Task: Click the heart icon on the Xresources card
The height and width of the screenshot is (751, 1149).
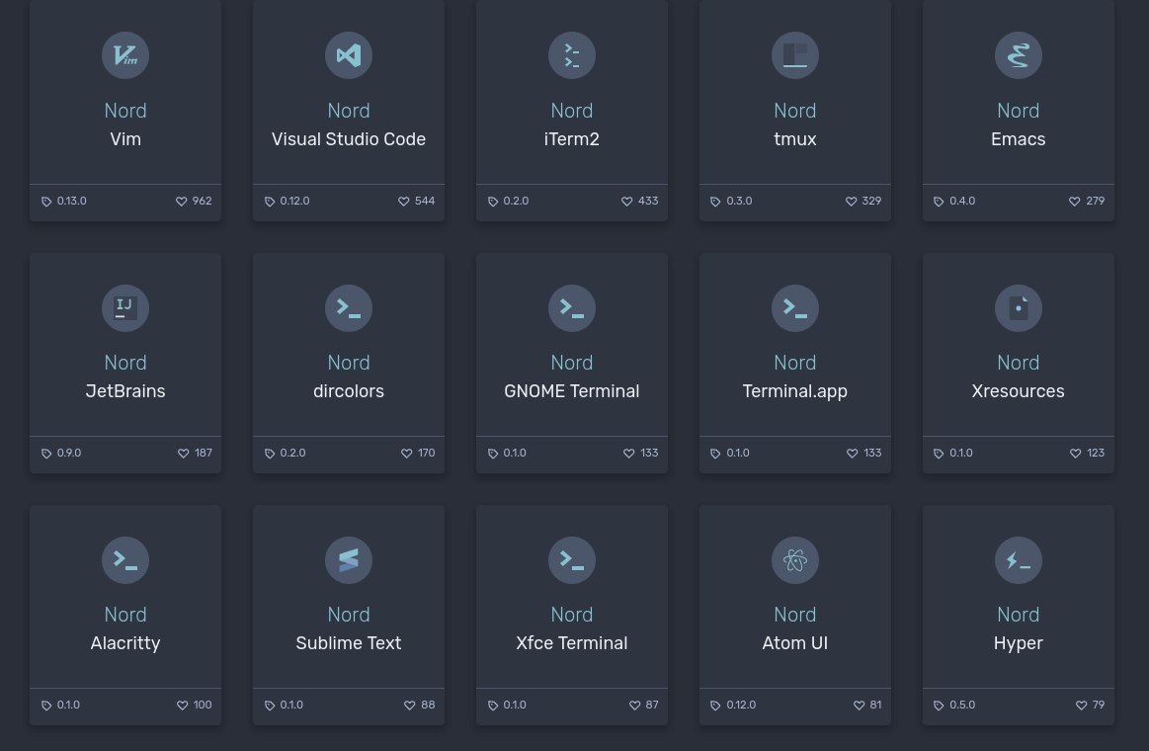Action: coord(1075,453)
